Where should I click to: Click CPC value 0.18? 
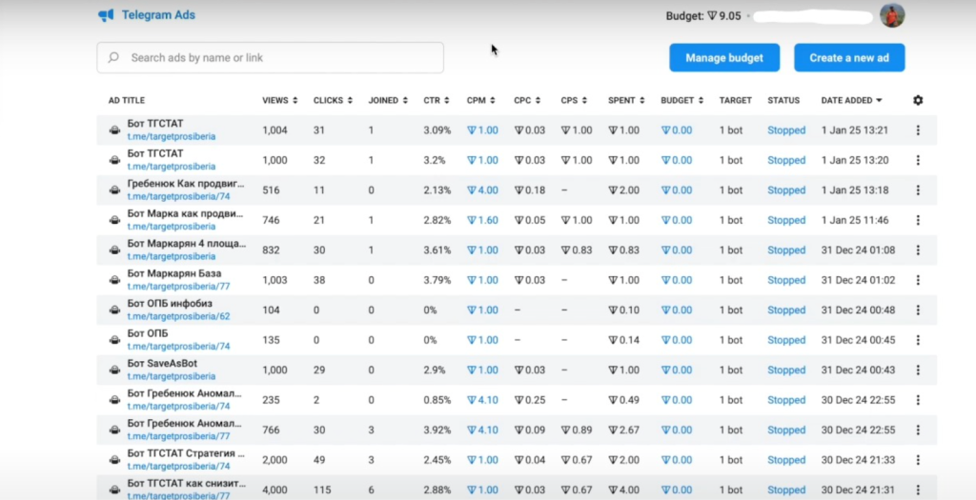529,190
